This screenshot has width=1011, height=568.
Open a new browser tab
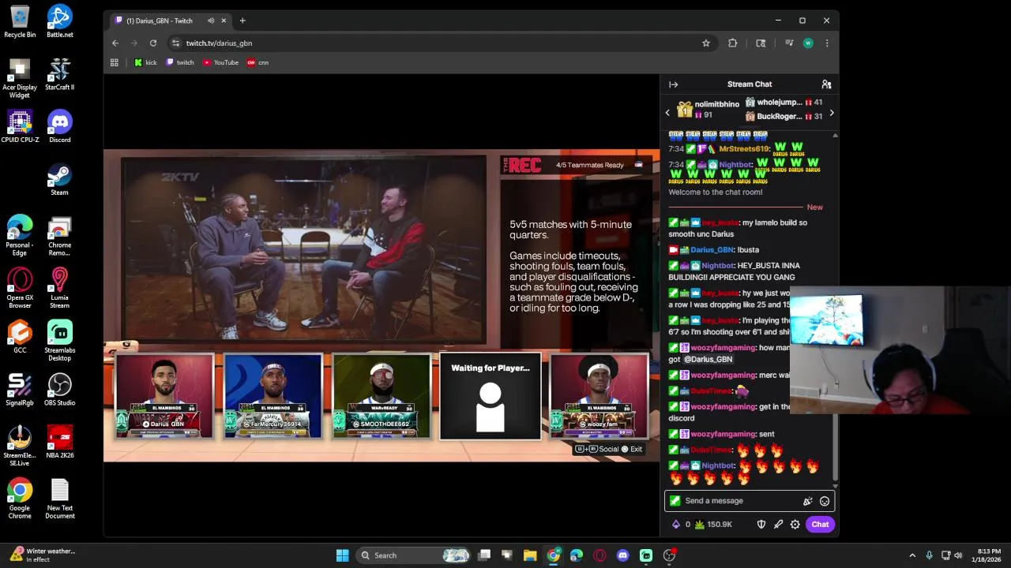point(242,21)
